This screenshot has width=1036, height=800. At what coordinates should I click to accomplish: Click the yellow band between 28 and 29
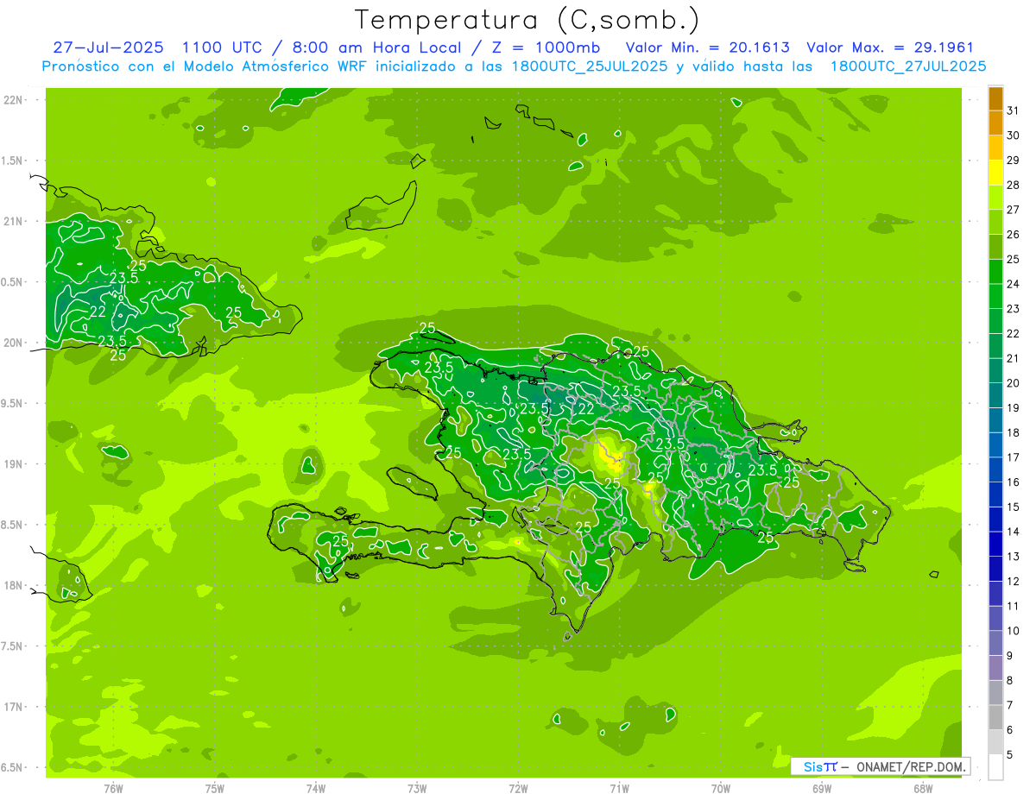(995, 173)
